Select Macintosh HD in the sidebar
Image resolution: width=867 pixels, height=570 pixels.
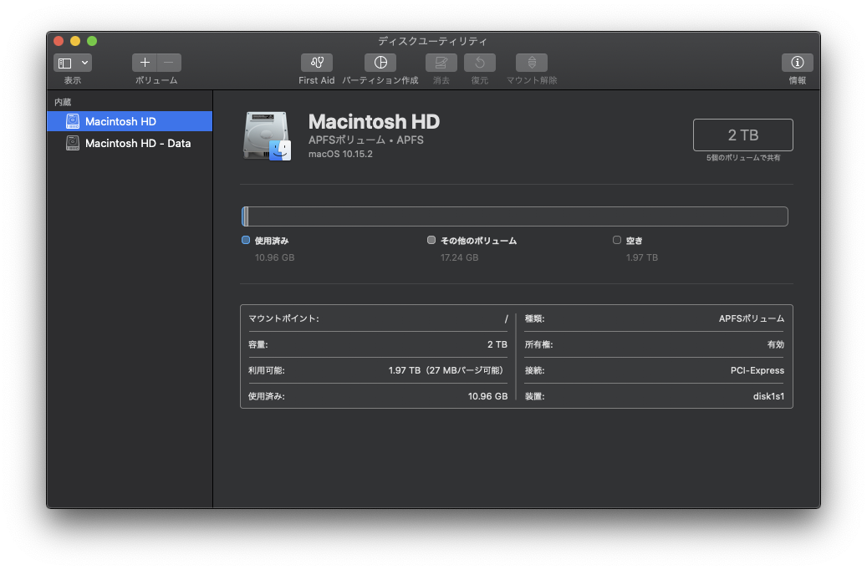pos(120,121)
